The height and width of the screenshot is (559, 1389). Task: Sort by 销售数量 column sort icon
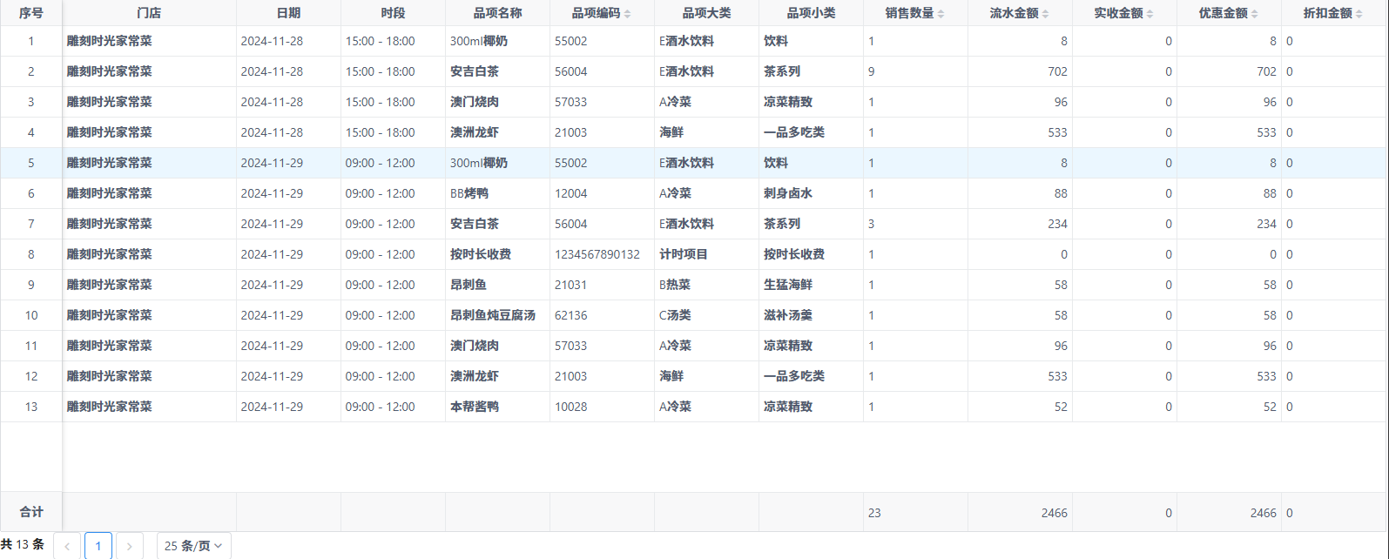[941, 14]
